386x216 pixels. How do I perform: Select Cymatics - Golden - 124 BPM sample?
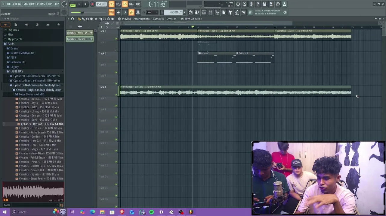39,136
